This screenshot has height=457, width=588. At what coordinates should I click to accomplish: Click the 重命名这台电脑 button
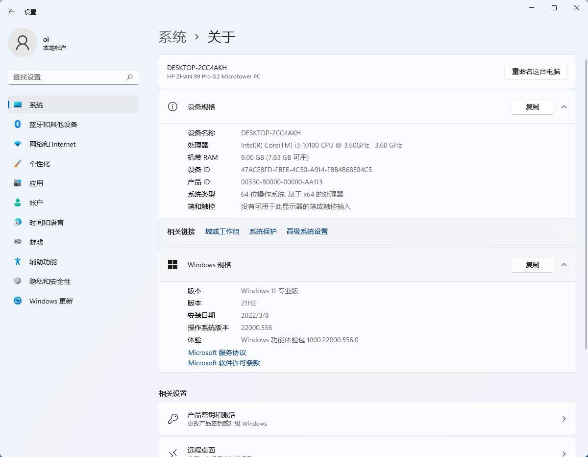point(536,71)
